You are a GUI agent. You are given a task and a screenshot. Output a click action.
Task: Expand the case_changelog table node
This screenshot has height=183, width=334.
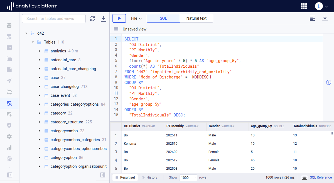point(40,87)
